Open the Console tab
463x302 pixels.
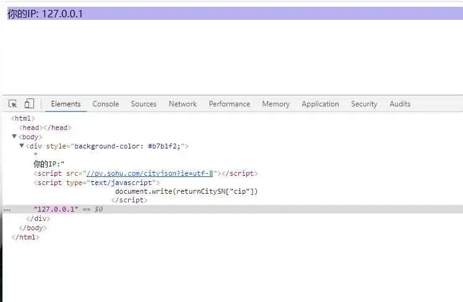tap(105, 104)
